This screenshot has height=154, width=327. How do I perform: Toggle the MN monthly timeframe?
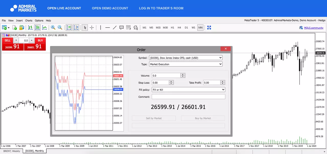tap(200, 28)
